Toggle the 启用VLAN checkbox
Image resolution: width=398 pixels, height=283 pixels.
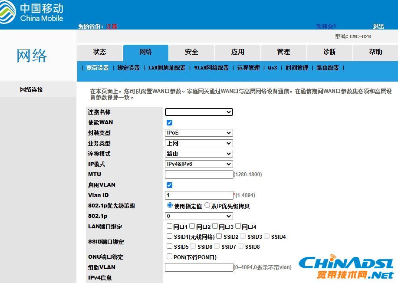pyautogui.click(x=170, y=185)
